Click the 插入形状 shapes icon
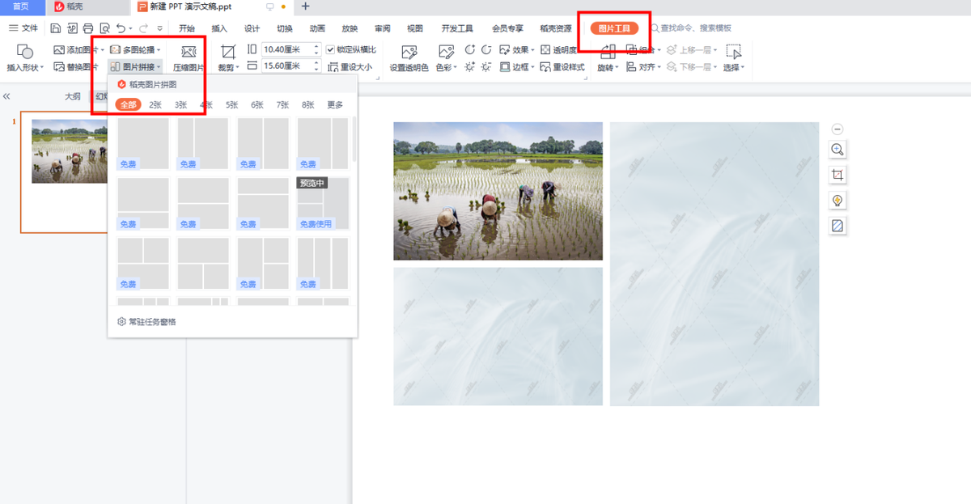 pos(25,52)
